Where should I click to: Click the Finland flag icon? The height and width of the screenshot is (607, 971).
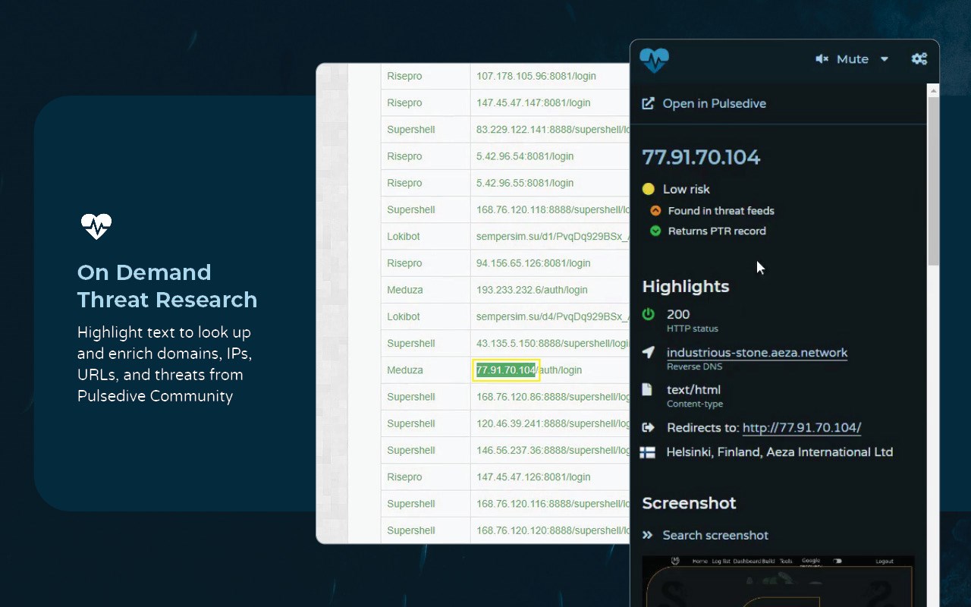click(x=647, y=452)
